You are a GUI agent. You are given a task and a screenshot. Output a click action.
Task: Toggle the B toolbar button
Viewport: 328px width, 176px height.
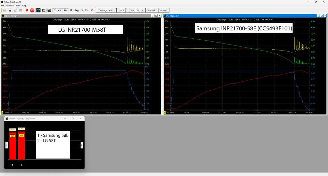71,10
